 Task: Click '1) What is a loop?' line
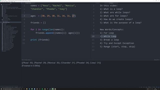point(111,9)
